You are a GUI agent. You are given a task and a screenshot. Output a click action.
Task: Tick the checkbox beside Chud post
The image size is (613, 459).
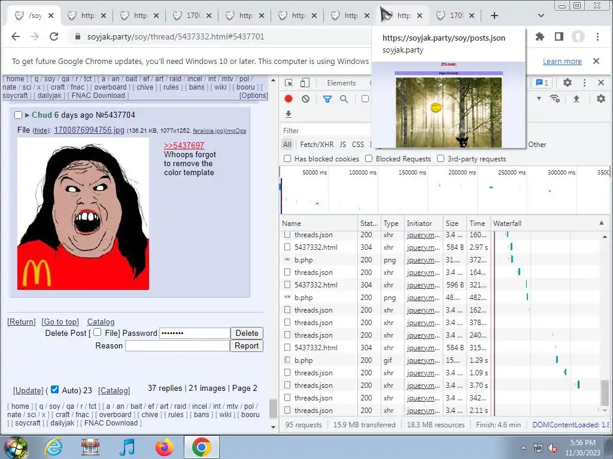click(x=18, y=115)
